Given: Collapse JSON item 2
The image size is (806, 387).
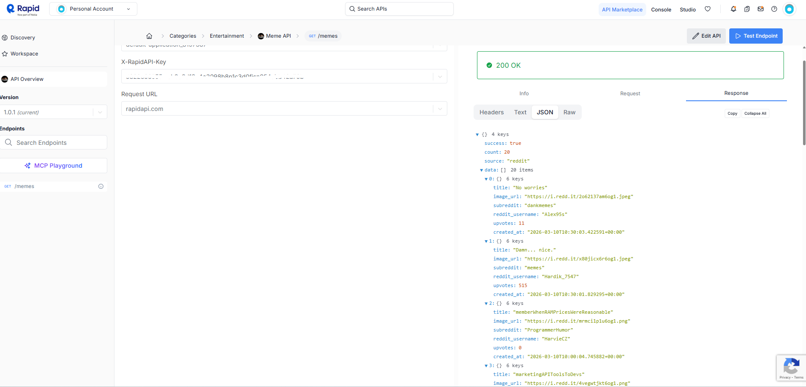Looking at the screenshot, I should [486, 304].
